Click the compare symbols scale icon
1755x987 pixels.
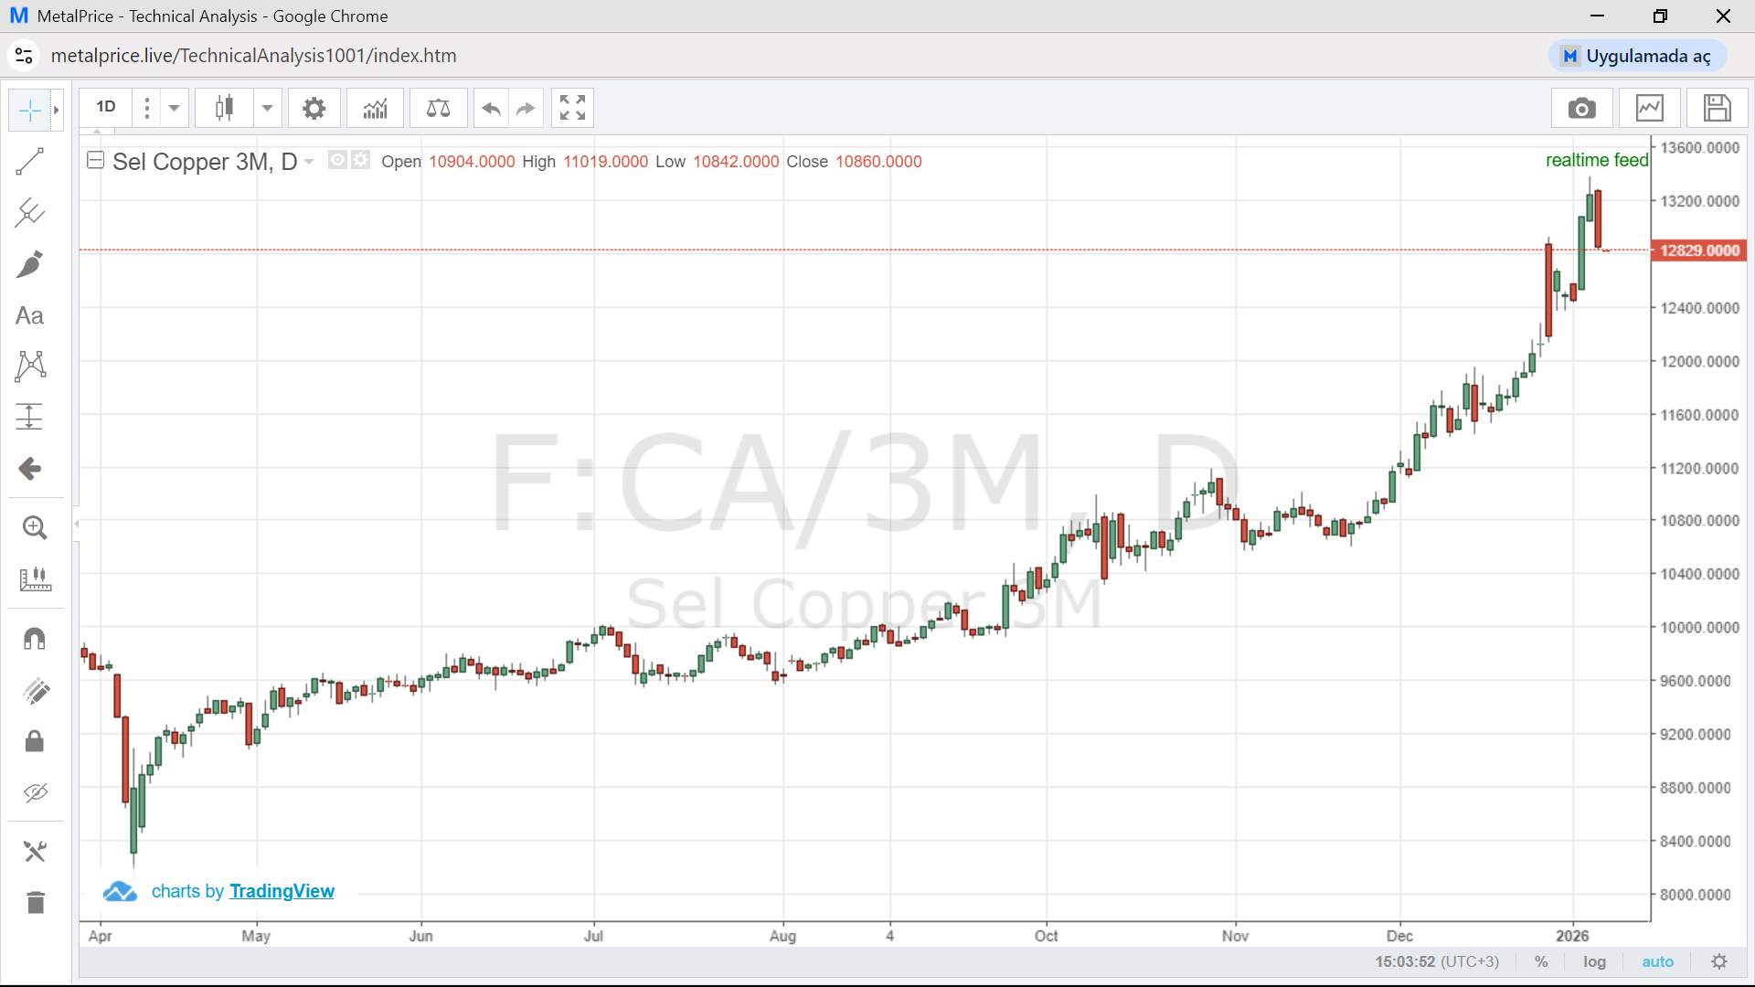[438, 109]
